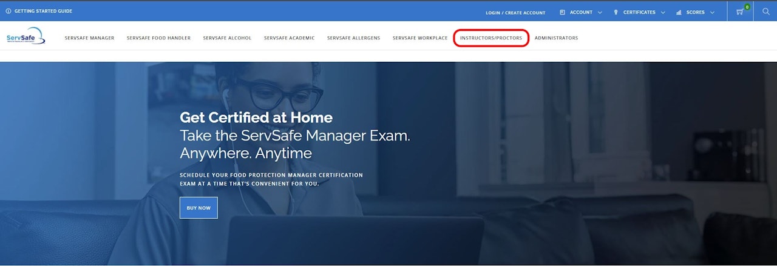Click 'Schedule your Food Protection Manager' text

click(x=271, y=175)
